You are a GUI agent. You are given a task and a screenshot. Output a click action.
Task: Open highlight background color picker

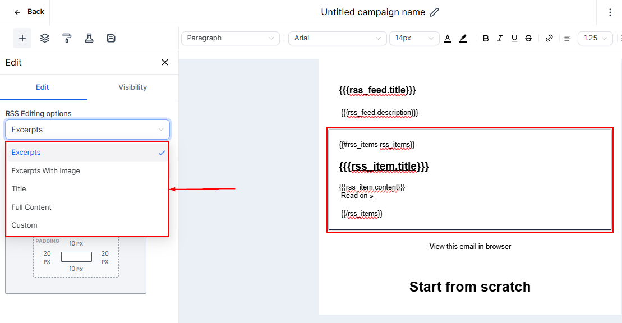pos(463,38)
